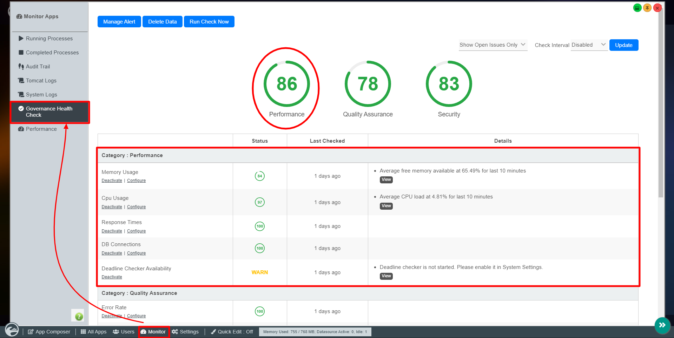This screenshot has width=674, height=338.
Task: Open Configure link for DB Connections
Action: (x=136, y=253)
